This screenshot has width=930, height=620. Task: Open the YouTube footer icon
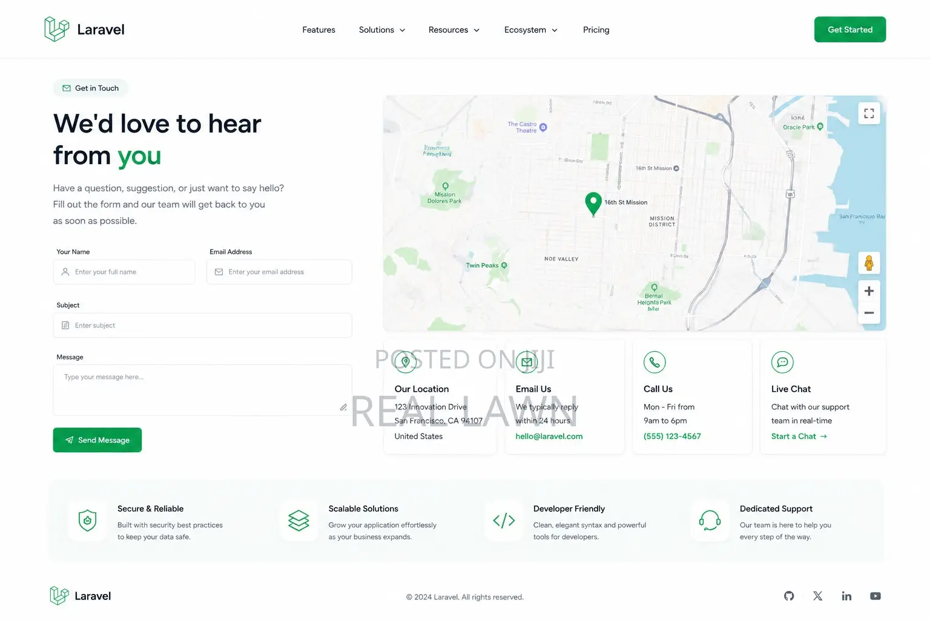click(876, 596)
